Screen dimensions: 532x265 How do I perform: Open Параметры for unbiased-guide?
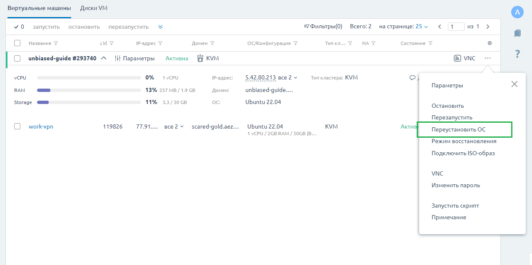point(134,59)
